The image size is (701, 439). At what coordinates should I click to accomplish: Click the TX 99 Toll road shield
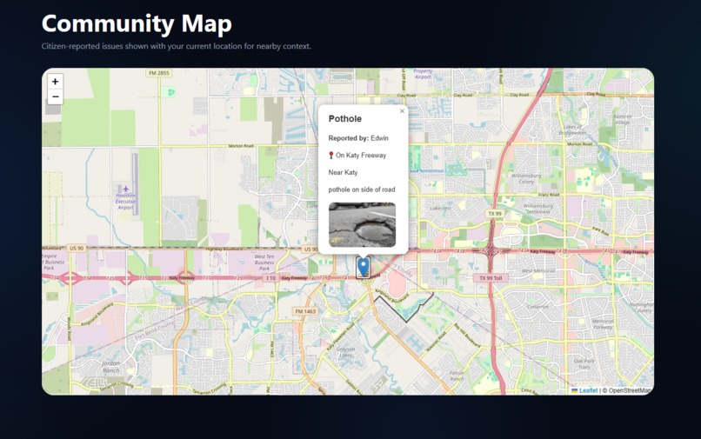click(x=491, y=278)
